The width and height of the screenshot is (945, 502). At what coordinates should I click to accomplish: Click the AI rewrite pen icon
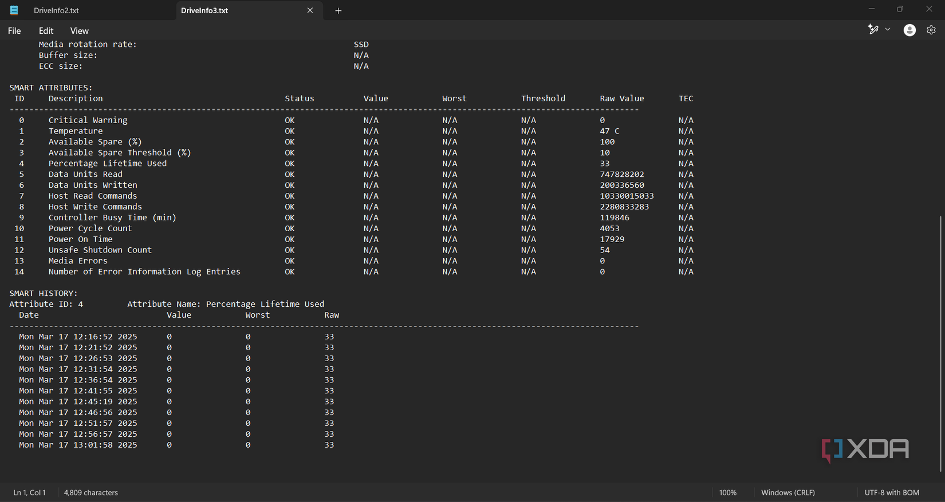click(x=873, y=30)
